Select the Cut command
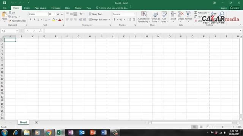The height and width of the screenshot is (136, 243). click(12, 12)
